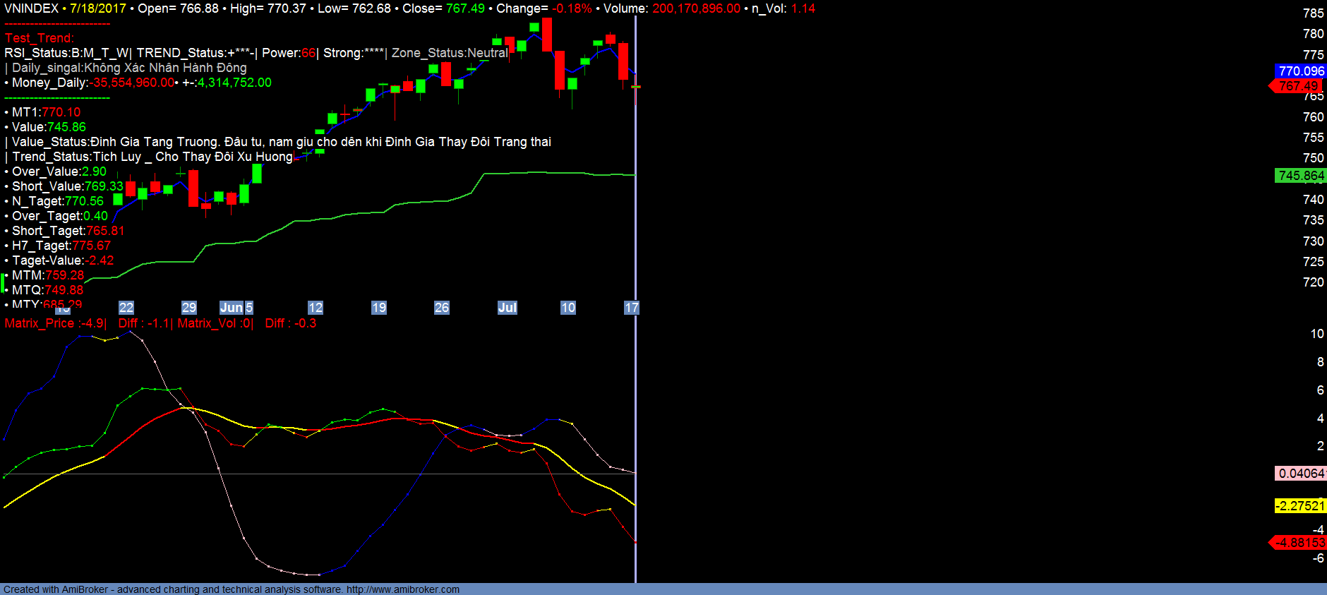The height and width of the screenshot is (595, 1327).
Task: Click the yellow -2.27521 indicator label
Action: (x=1300, y=506)
